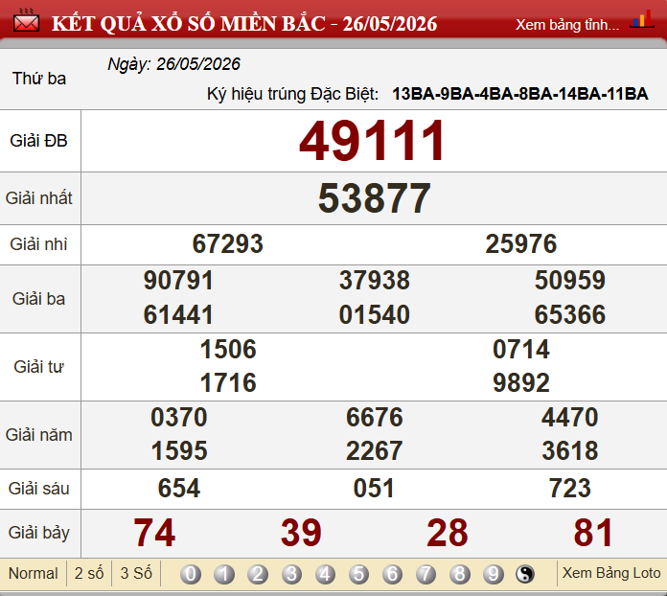Click sixth prize number 051
667x596 pixels.
click(374, 488)
